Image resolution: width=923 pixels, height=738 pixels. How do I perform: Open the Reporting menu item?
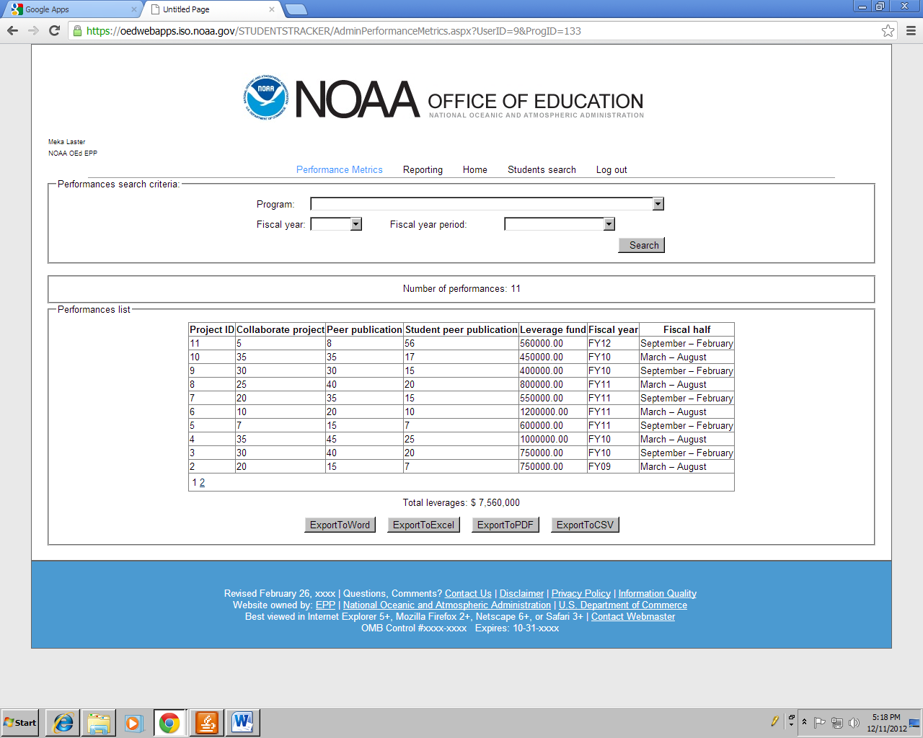pos(423,170)
